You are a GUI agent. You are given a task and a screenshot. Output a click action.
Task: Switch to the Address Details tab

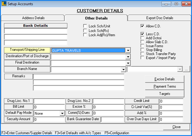(33, 18)
